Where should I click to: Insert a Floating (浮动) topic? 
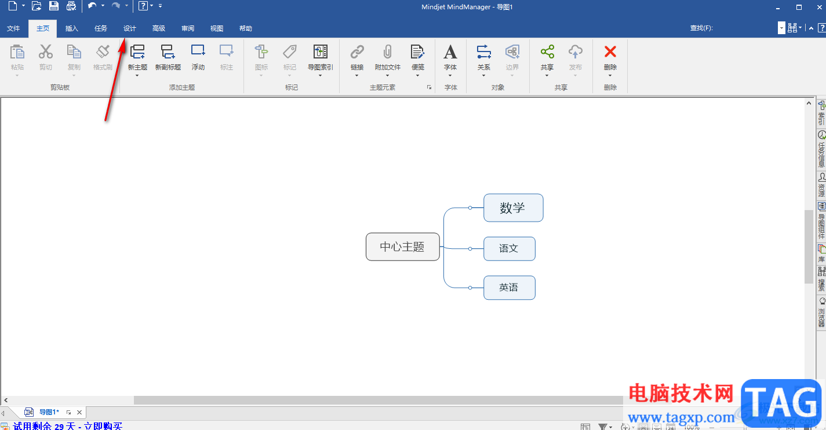tap(198, 52)
